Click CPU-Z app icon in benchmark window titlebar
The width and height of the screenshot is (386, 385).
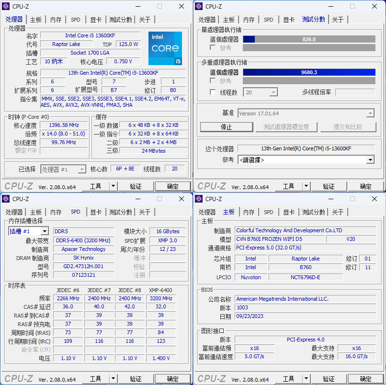pyautogui.click(x=199, y=6)
